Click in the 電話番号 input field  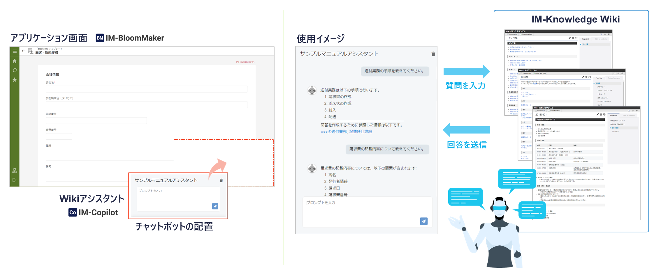(96, 120)
